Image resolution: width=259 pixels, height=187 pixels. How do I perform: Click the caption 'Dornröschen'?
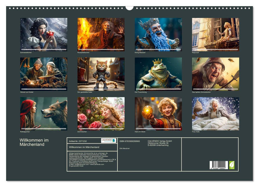coord(82,132)
